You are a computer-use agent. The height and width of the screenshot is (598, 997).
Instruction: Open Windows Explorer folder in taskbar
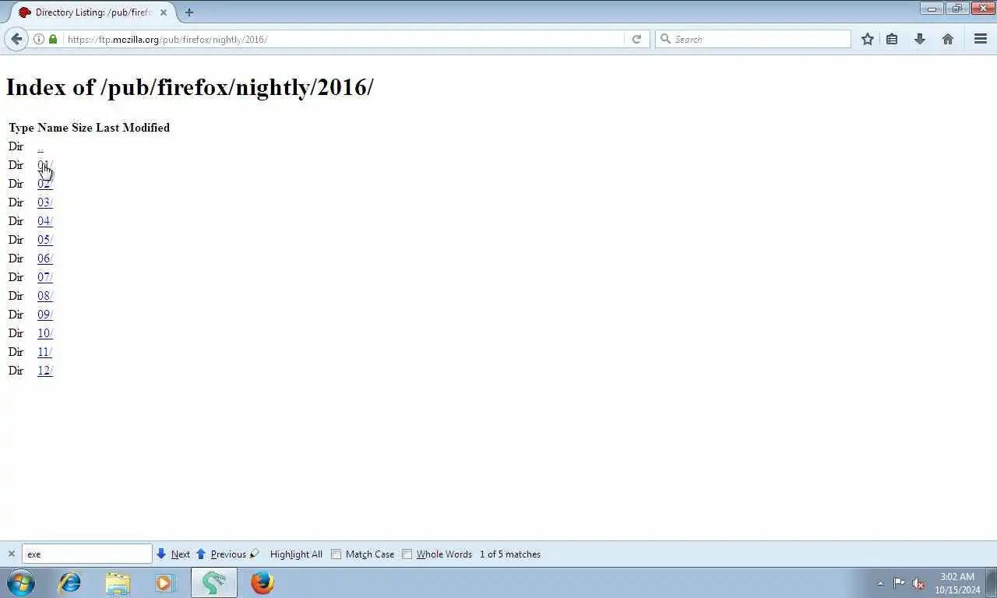pyautogui.click(x=118, y=582)
